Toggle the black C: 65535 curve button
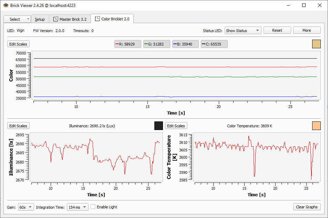 pos(214,44)
